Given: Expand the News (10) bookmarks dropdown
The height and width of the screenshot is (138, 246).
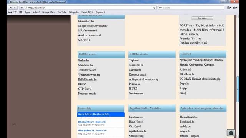Looking at the screenshot, I should point(87,12).
